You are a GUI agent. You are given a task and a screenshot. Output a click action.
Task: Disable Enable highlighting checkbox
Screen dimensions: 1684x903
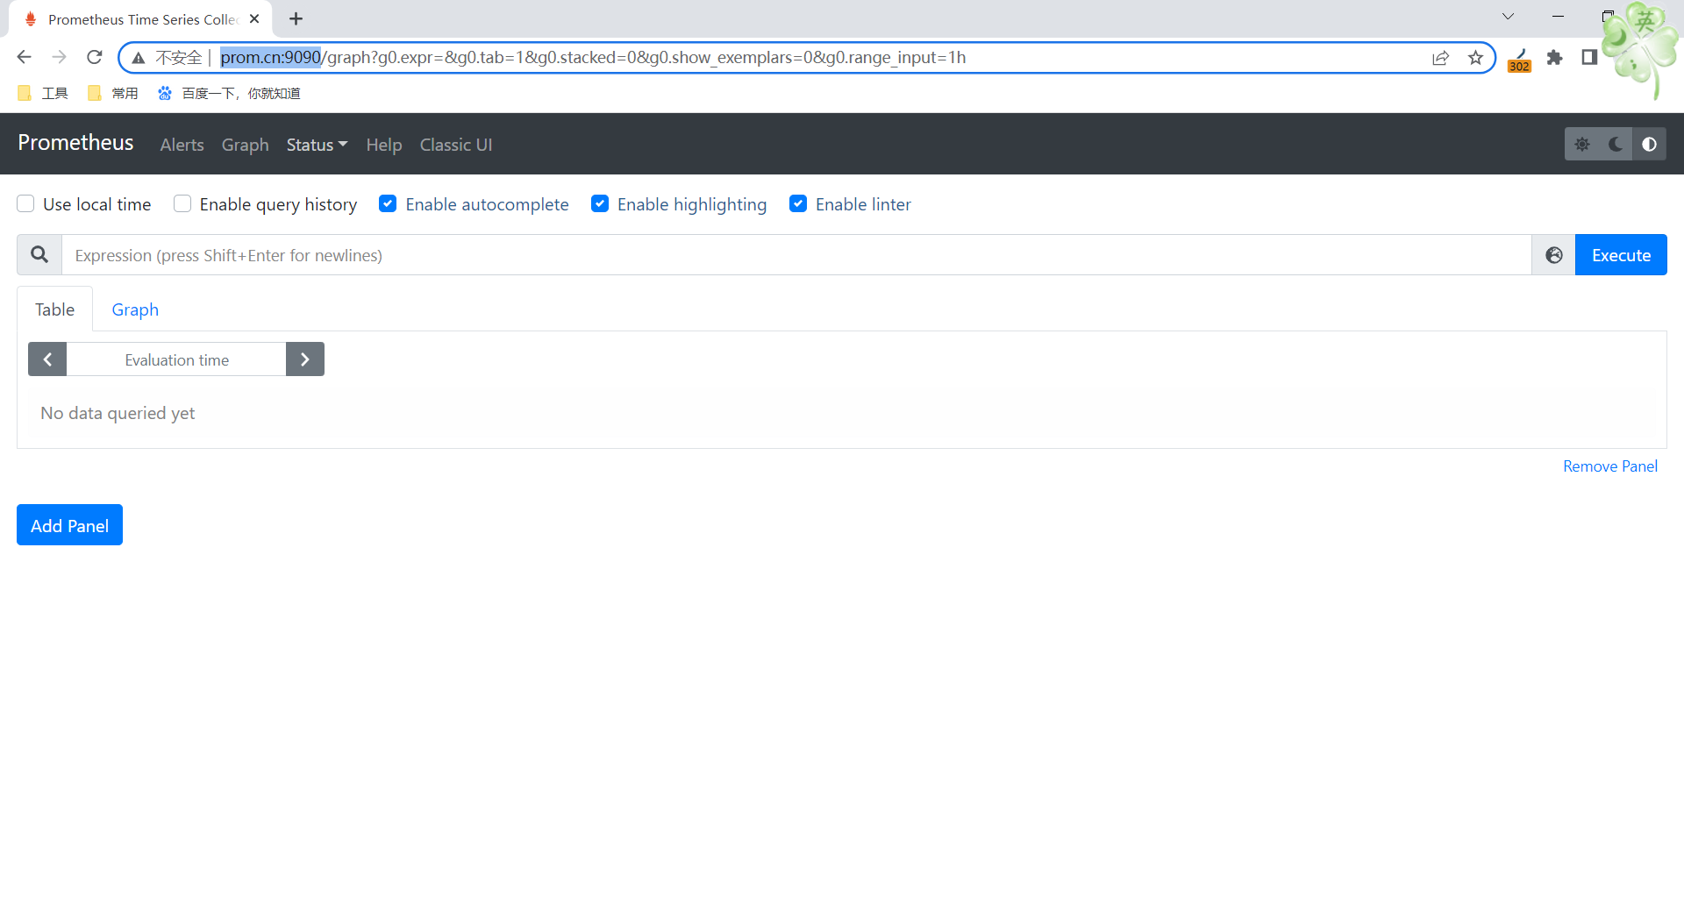600,203
